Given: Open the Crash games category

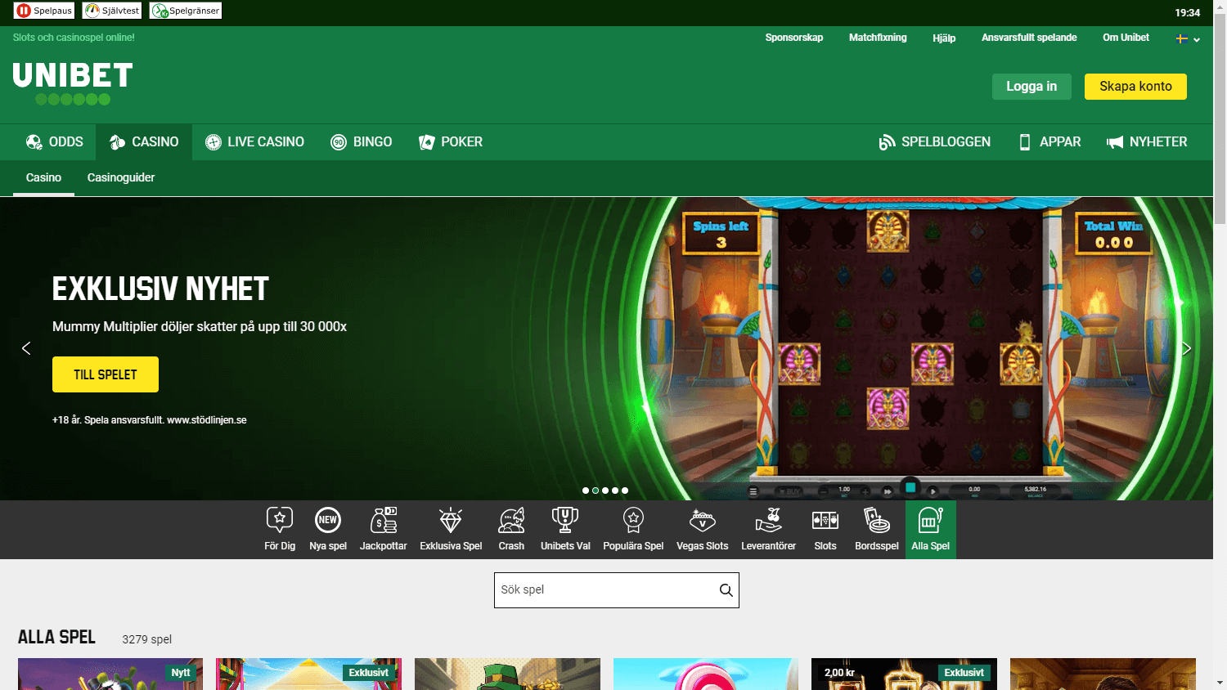Looking at the screenshot, I should [x=511, y=530].
